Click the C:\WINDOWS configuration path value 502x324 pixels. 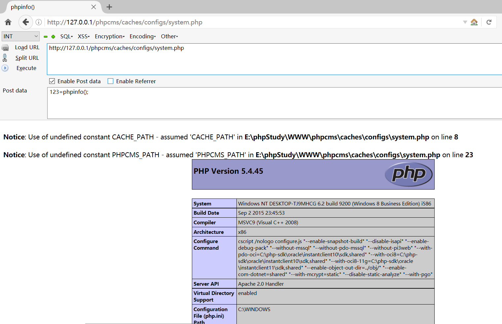coord(254,309)
